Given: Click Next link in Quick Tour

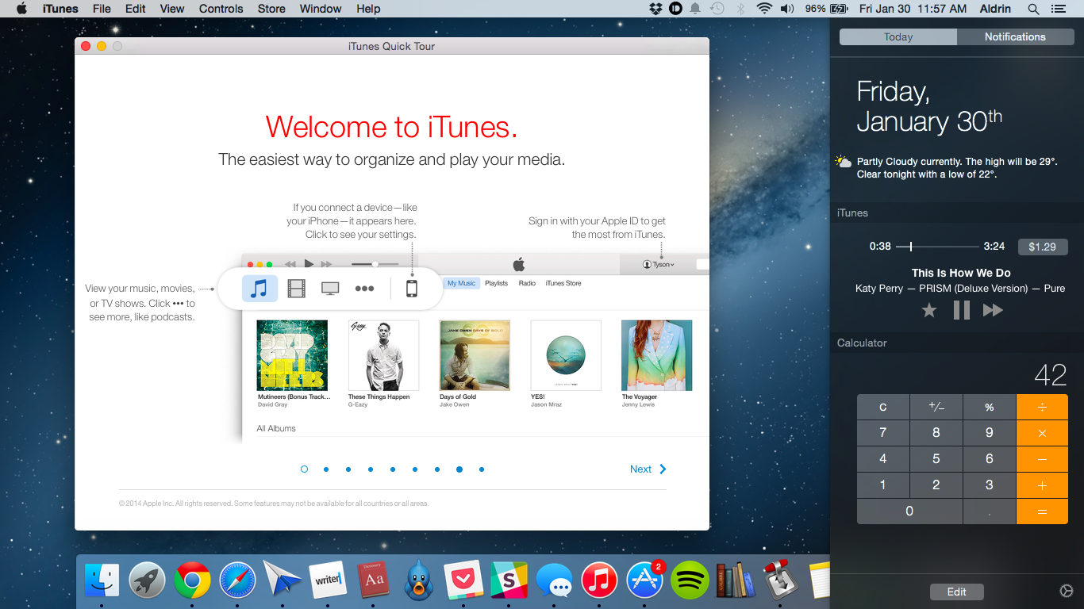Looking at the screenshot, I should pos(640,469).
